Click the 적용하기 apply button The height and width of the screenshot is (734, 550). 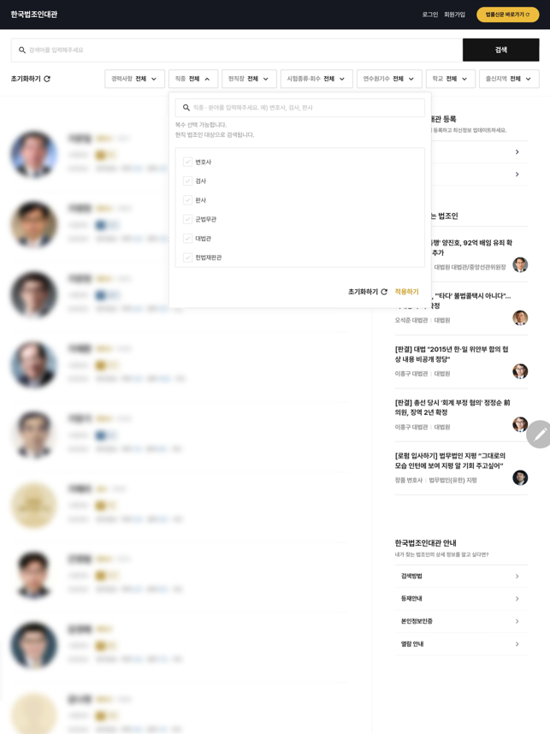406,292
